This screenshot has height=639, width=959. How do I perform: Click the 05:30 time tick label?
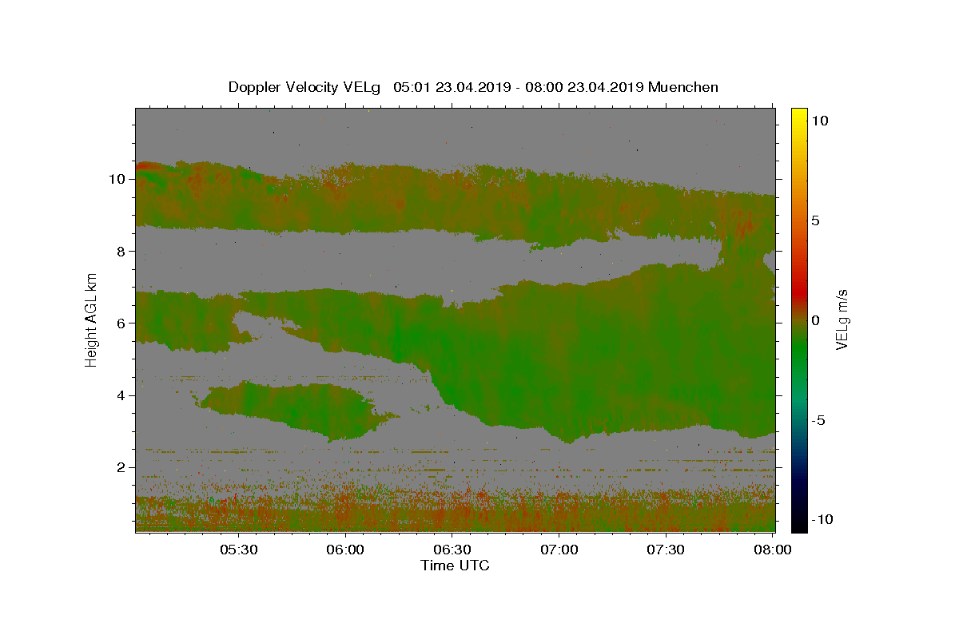point(238,550)
